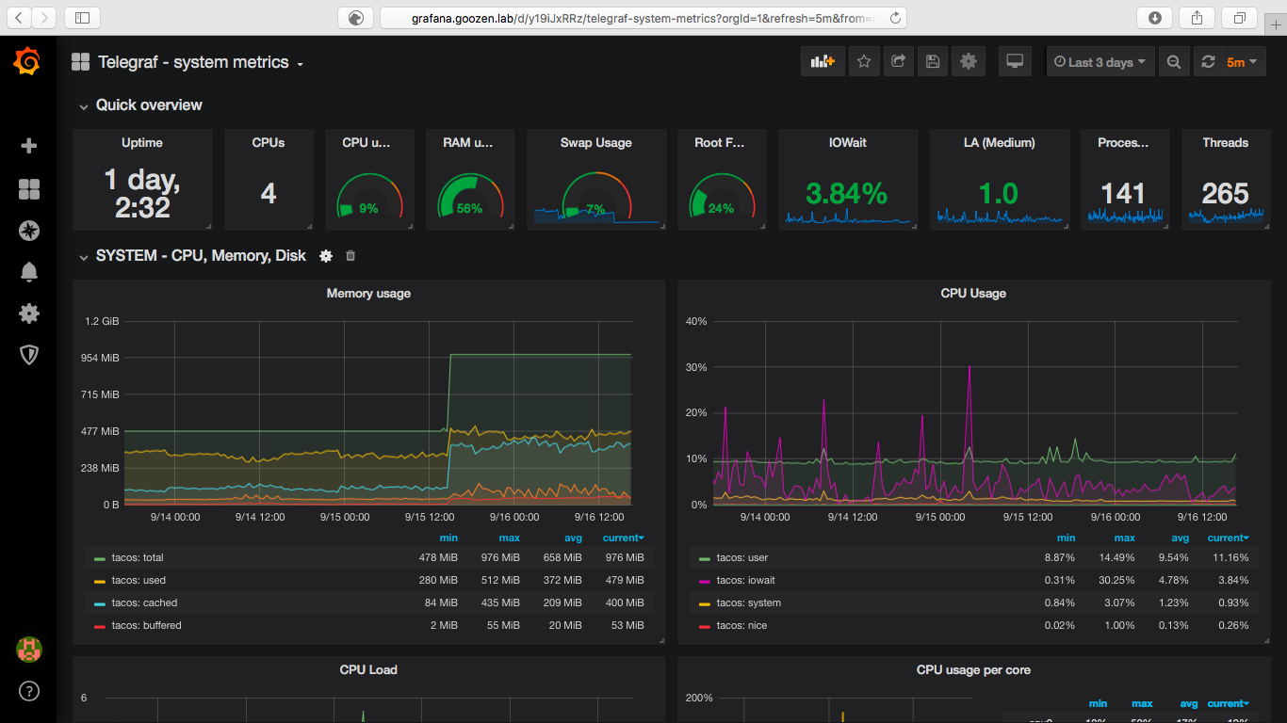Sort CPU Usage legend by max column
The width and height of the screenshot is (1287, 723).
[x=1124, y=538]
